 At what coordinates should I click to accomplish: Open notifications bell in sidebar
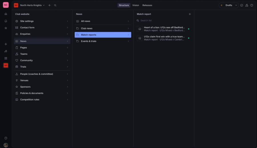click(x=6, y=21)
